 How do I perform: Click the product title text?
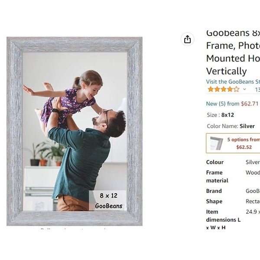tap(233, 52)
